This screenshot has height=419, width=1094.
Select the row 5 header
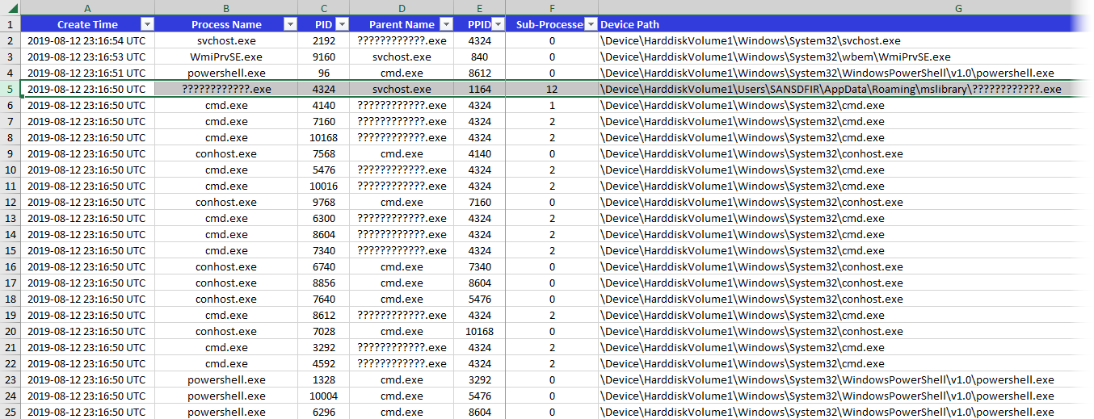(x=10, y=89)
